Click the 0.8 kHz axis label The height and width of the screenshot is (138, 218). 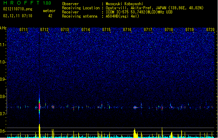pos(3,97)
